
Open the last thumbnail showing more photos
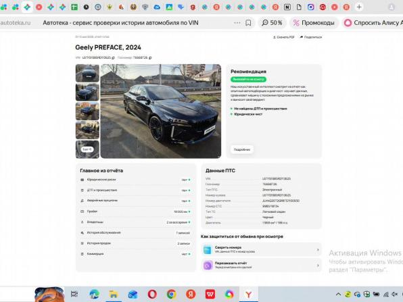tap(87, 149)
